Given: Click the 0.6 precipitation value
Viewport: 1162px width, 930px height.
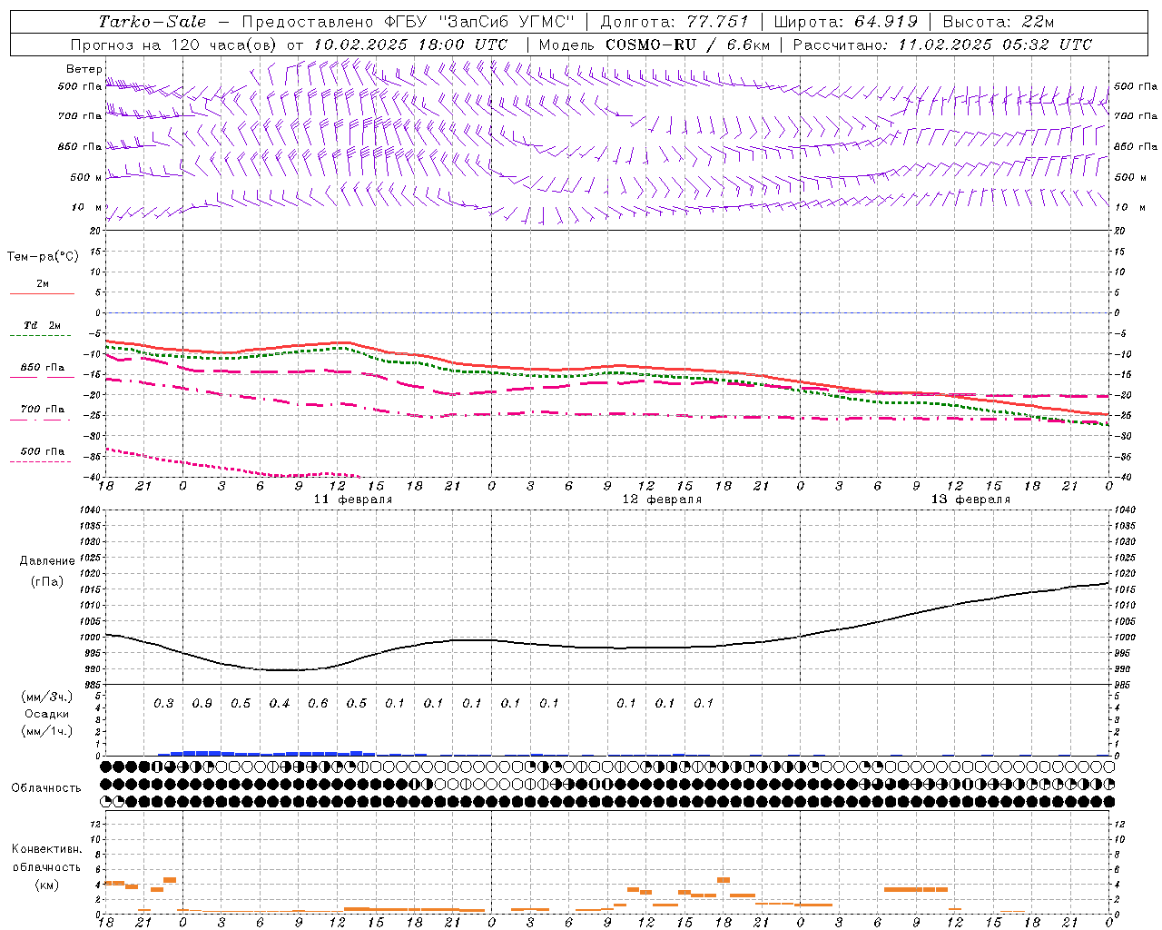Looking at the screenshot, I should [318, 703].
